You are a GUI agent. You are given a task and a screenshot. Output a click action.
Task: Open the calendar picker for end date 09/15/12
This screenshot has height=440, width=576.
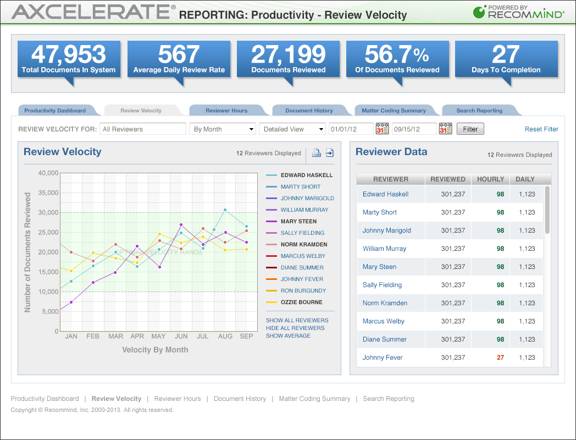pos(445,129)
